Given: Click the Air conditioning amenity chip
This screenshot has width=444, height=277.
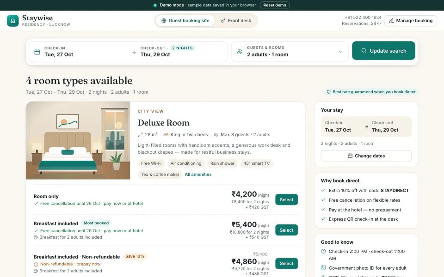Looking at the screenshot, I should [186, 163].
